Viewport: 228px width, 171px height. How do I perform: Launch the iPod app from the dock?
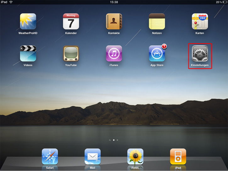tap(178, 157)
